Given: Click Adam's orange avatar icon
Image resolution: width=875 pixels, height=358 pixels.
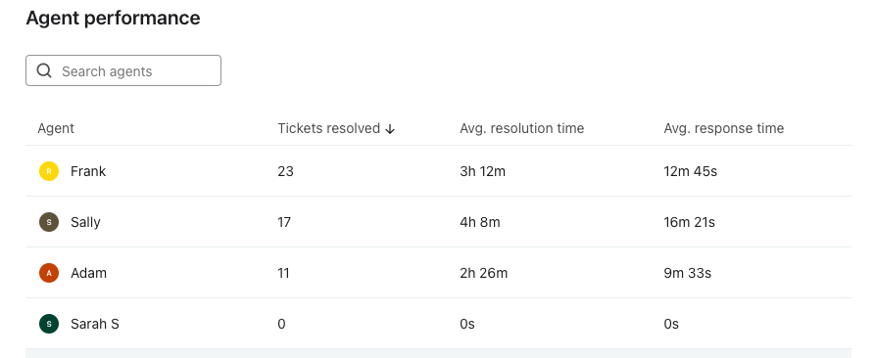Looking at the screenshot, I should tap(49, 273).
